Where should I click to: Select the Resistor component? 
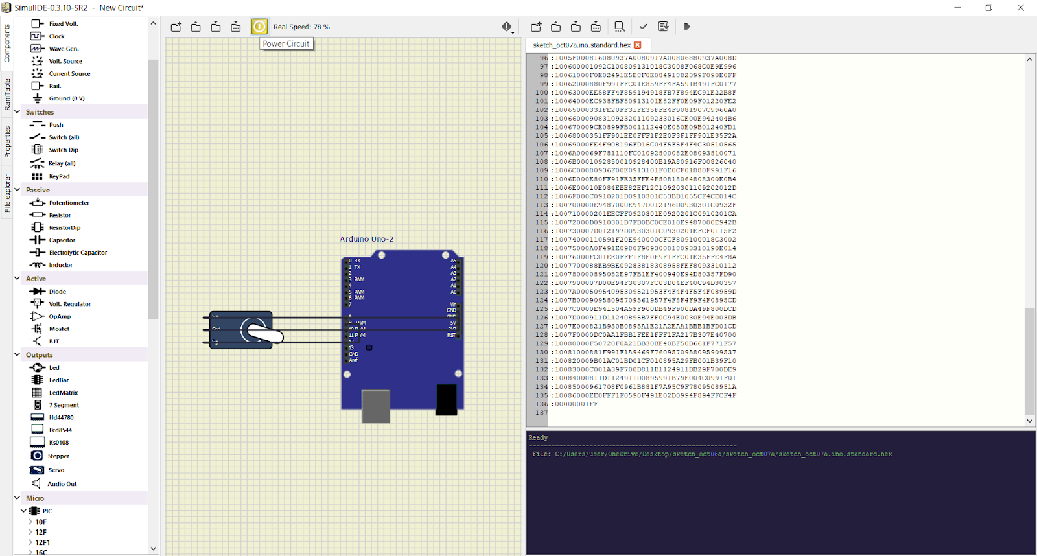[x=60, y=215]
